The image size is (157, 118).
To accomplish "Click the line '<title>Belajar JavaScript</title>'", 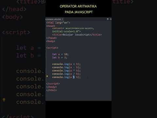I will click(77, 35).
